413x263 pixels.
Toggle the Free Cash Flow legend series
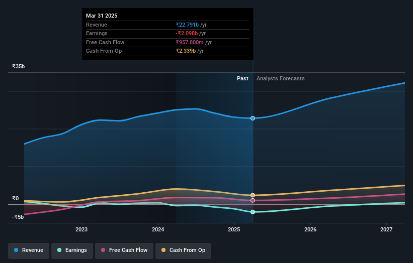124,250
